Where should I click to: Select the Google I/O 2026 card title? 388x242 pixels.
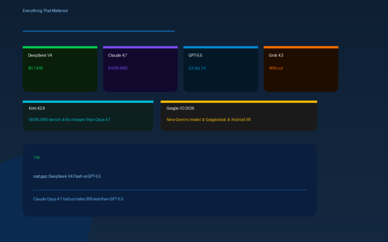point(180,108)
